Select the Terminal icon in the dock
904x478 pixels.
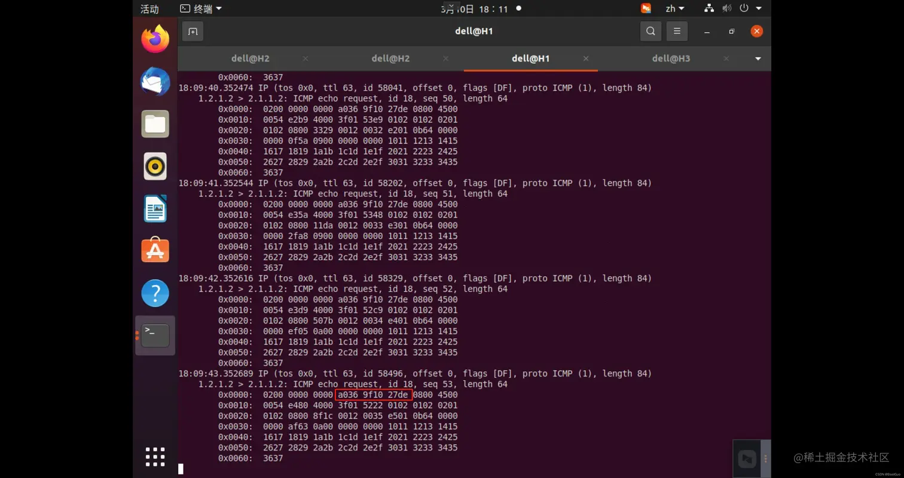click(x=155, y=335)
